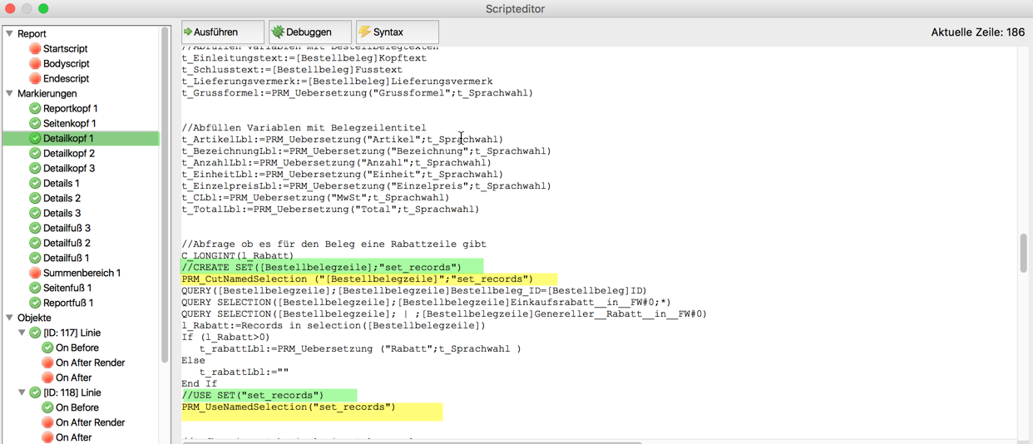
Task: Open On After Render under ID 117
Action: pyautogui.click(x=90, y=363)
